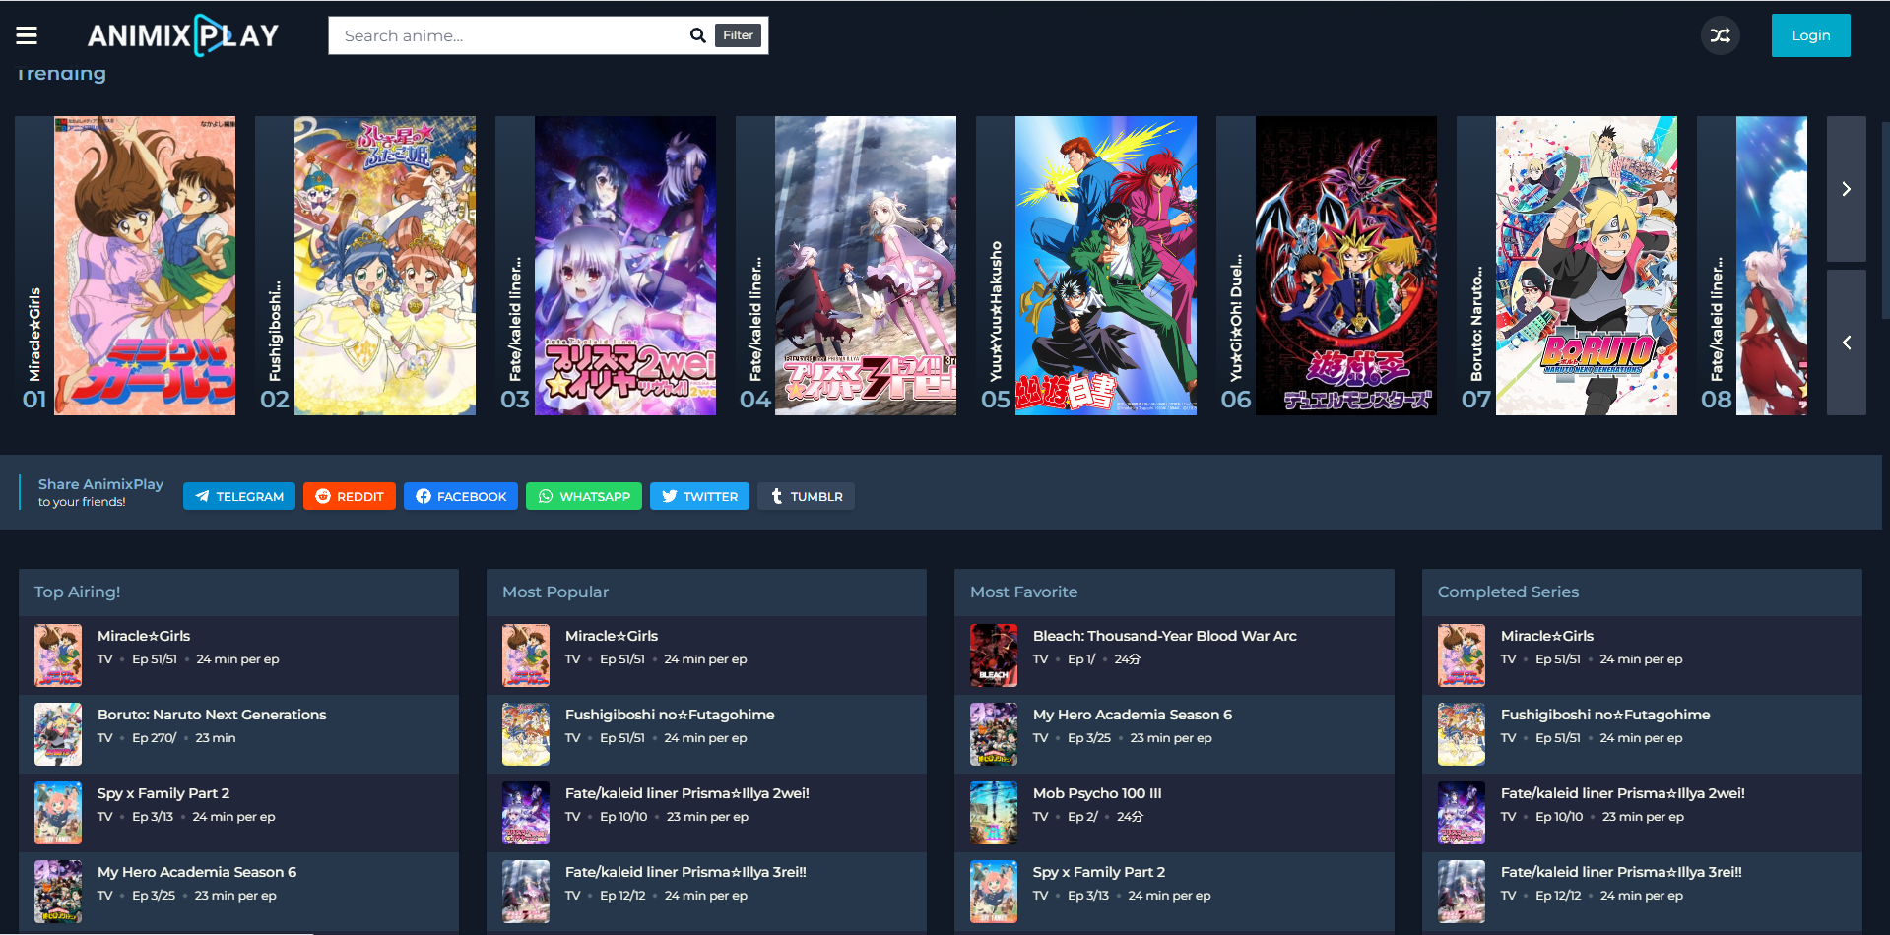Open the search Filter options
This screenshot has width=1890, height=935.
tap(738, 35)
